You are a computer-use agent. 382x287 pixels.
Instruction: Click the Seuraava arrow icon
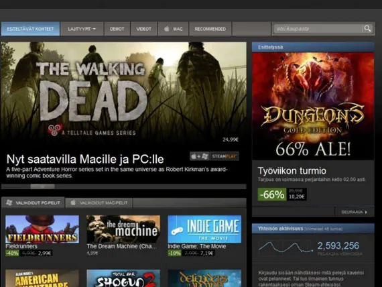(366, 212)
